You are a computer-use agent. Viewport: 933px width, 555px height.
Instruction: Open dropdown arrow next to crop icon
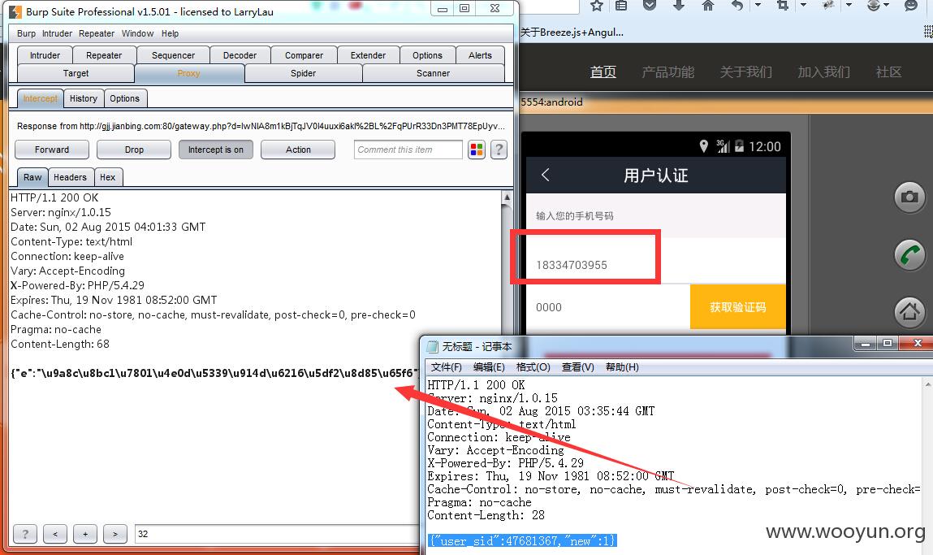coord(803,6)
